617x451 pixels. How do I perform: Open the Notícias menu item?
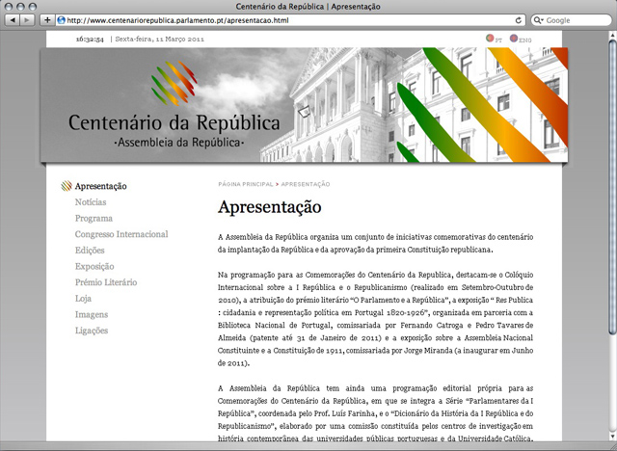click(x=91, y=202)
